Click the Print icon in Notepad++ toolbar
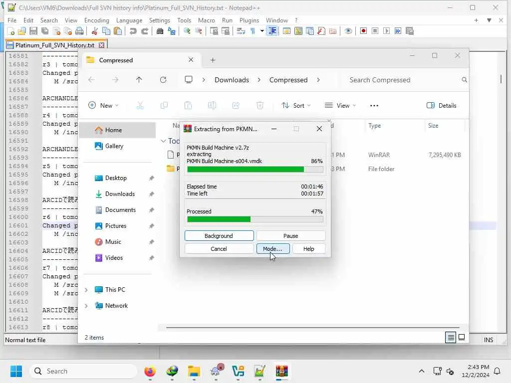 tap(79, 31)
